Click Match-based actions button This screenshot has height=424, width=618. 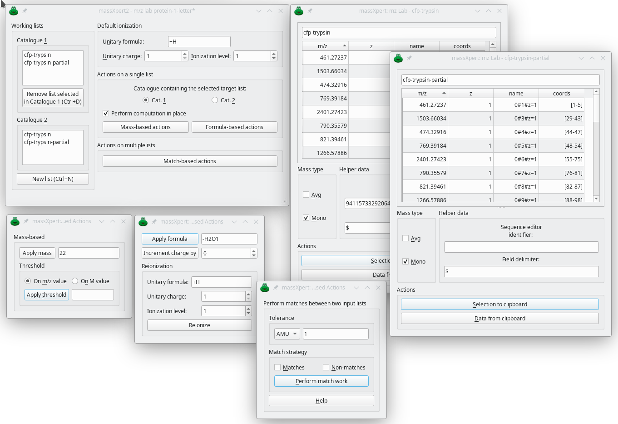click(x=190, y=161)
